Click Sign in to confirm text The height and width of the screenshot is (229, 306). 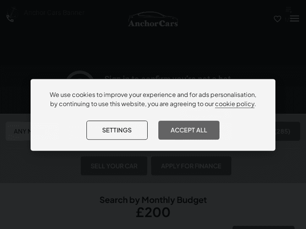[168, 77]
